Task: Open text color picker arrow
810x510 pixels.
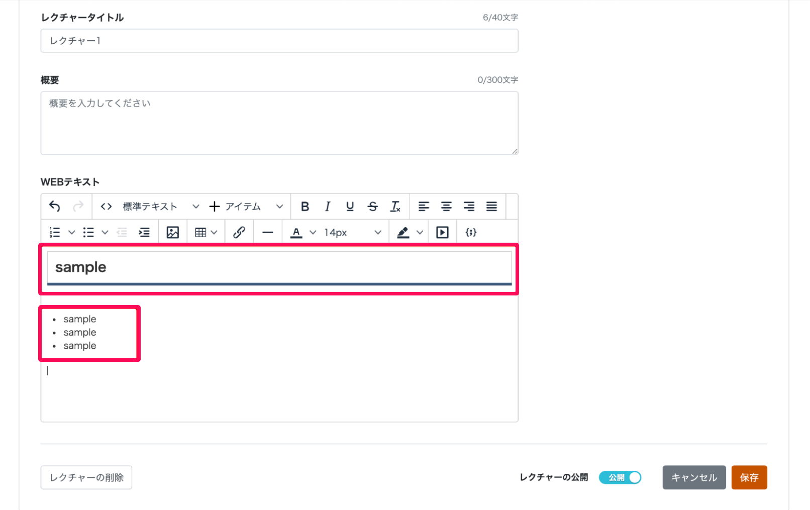Action: tap(313, 233)
